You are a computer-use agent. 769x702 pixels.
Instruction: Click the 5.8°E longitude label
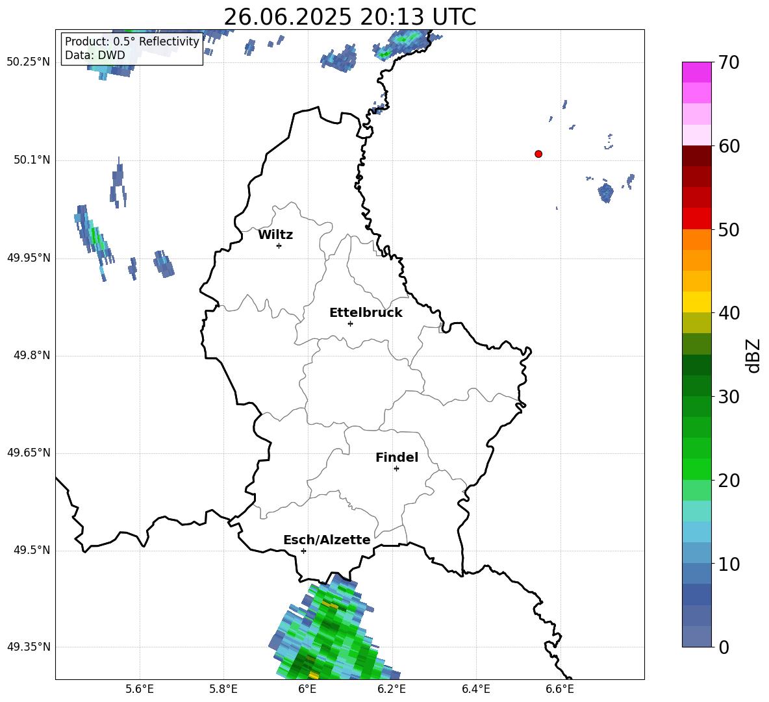point(223,689)
